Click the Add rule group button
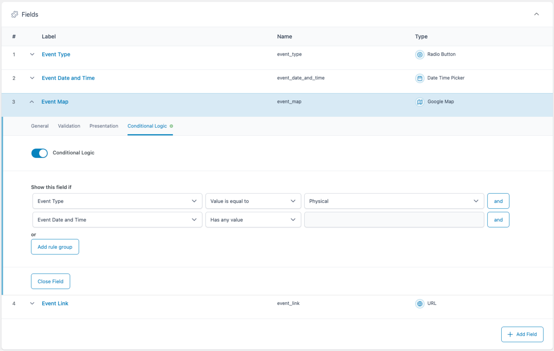This screenshot has width=554, height=351. 55,247
